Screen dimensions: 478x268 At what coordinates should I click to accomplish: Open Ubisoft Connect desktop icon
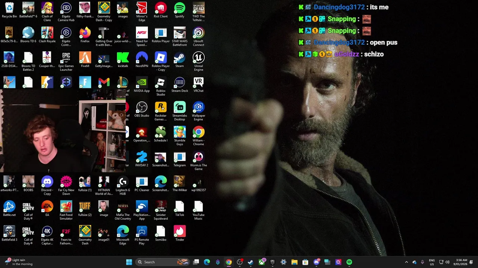tap(198, 37)
